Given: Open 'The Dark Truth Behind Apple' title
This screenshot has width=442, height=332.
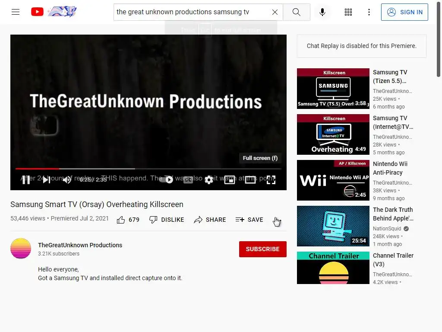Looking at the screenshot, I should coord(393,214).
